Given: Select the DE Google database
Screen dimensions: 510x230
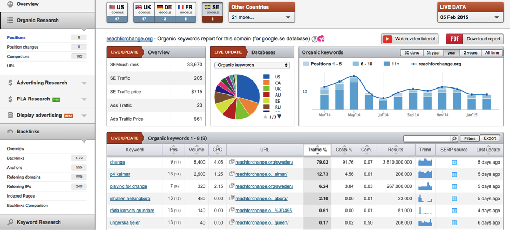Looking at the screenshot, I should [x=165, y=12].
